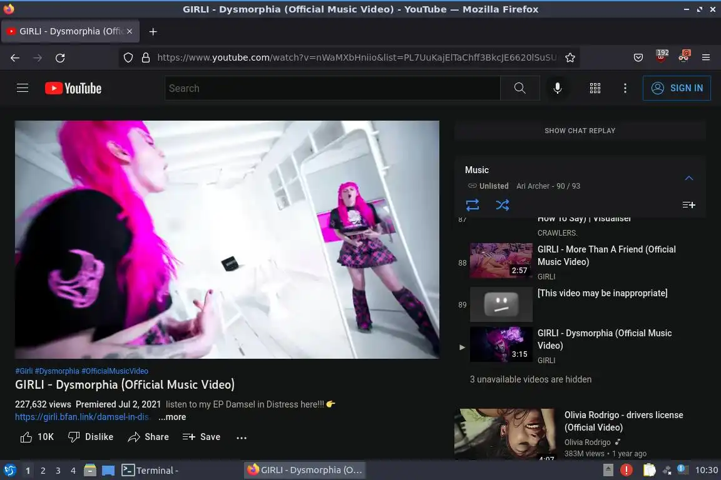
Task: Dislike the video
Action: coord(91,437)
